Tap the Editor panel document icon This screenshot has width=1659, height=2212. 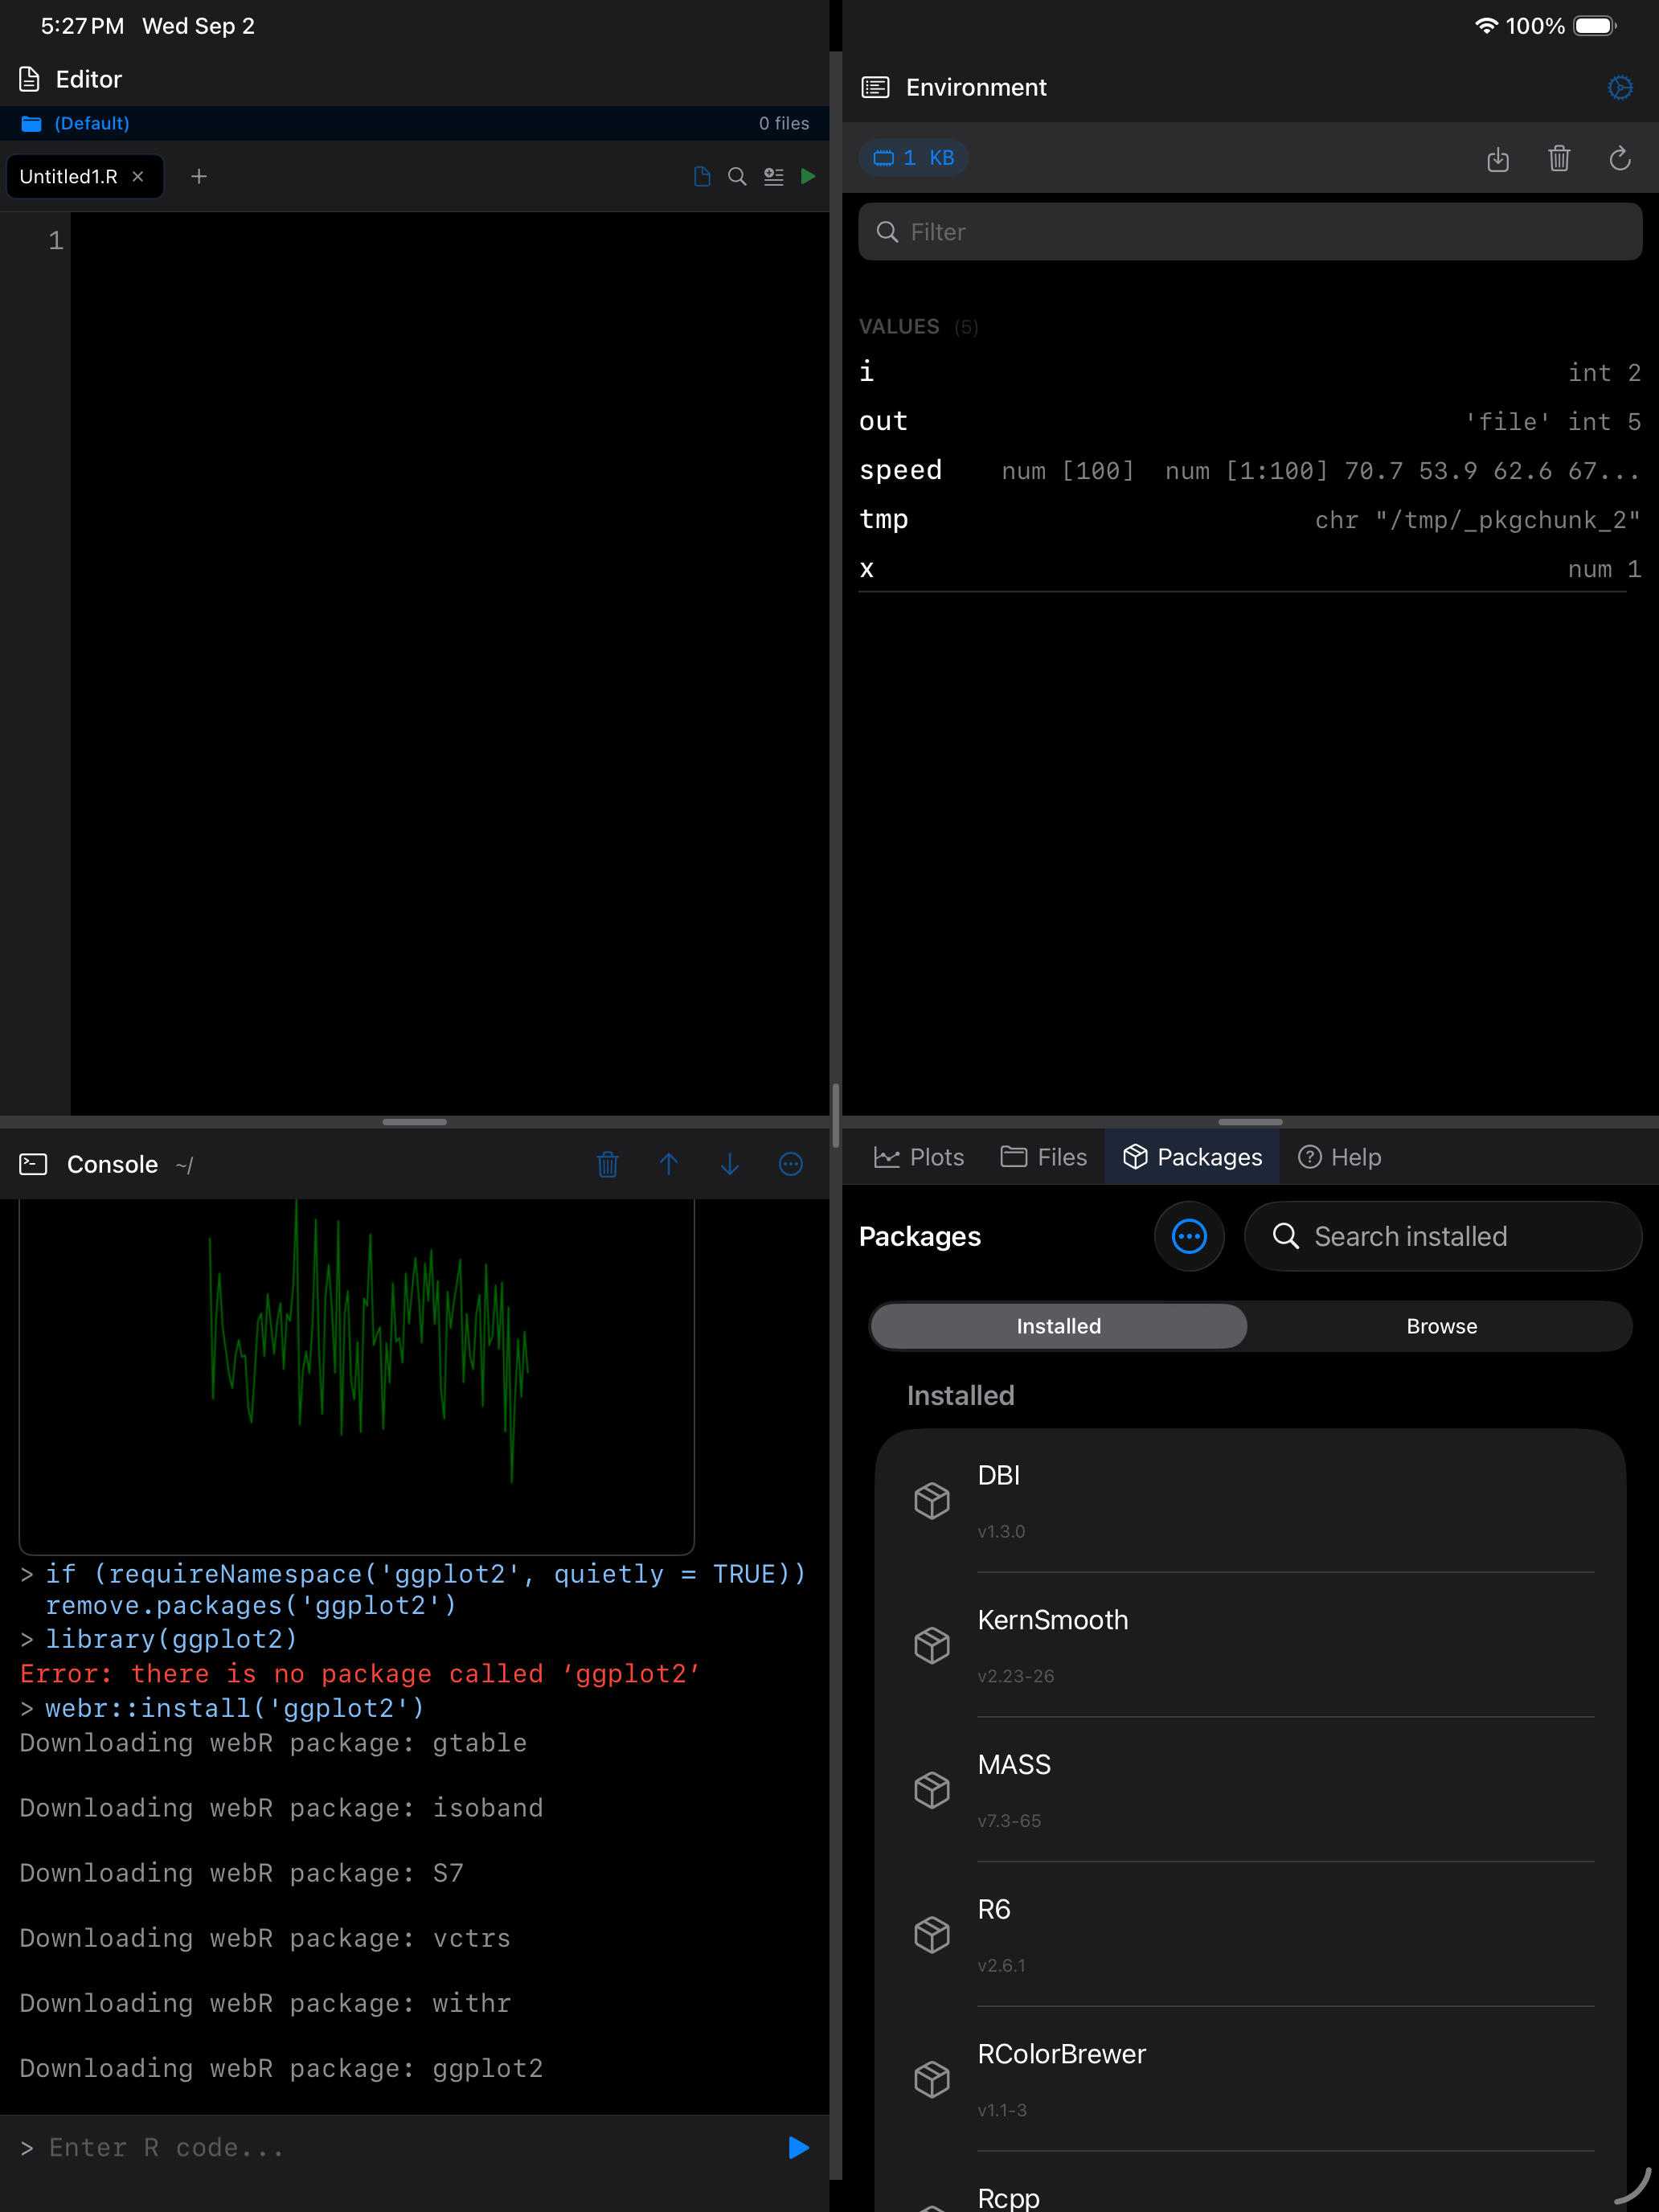(30, 79)
